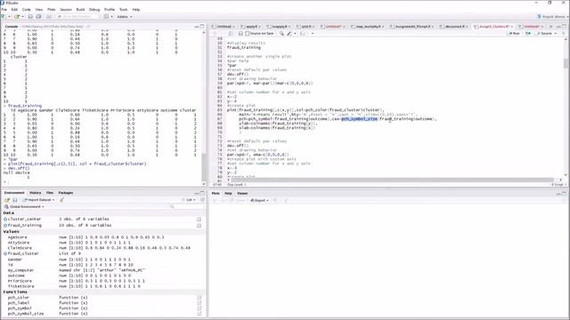This screenshot has width=570, height=320.
Task: Create a new file with the toolbar icon
Action: coord(4,17)
